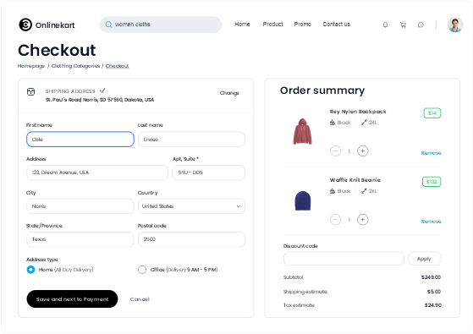Click the Order summary heading

[322, 90]
